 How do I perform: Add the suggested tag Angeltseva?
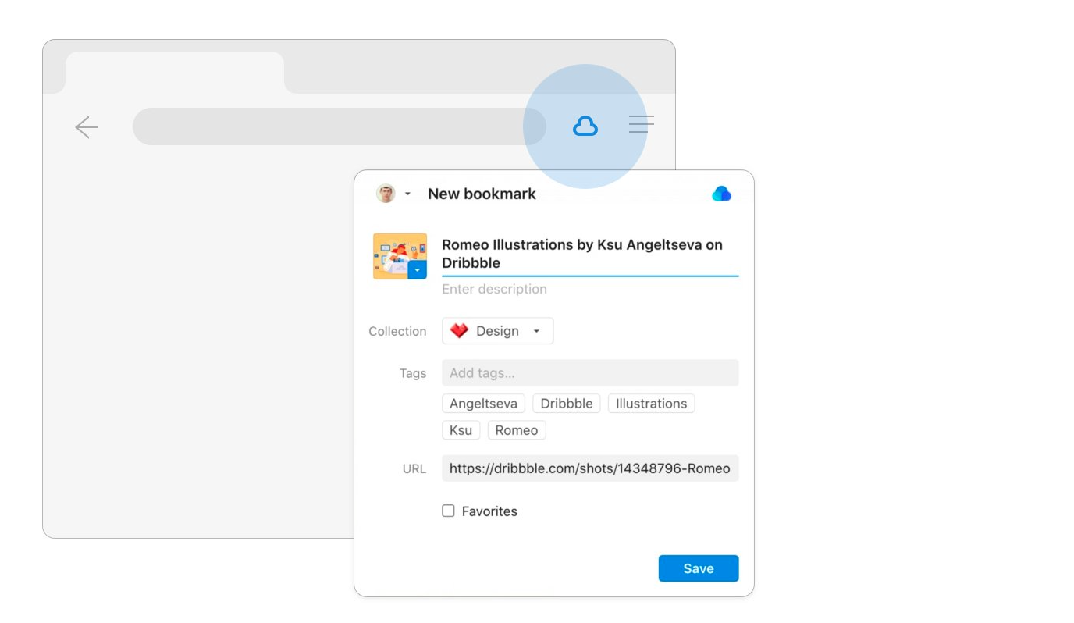click(483, 404)
